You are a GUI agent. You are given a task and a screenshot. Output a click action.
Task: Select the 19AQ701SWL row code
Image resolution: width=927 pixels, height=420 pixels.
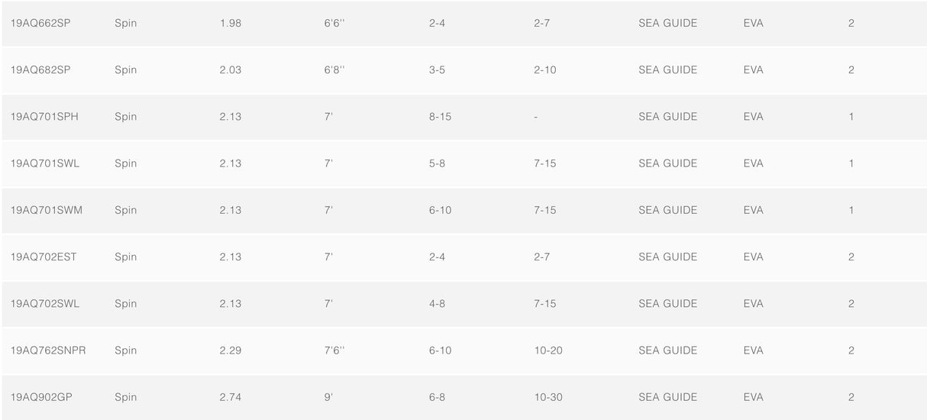[x=45, y=163]
